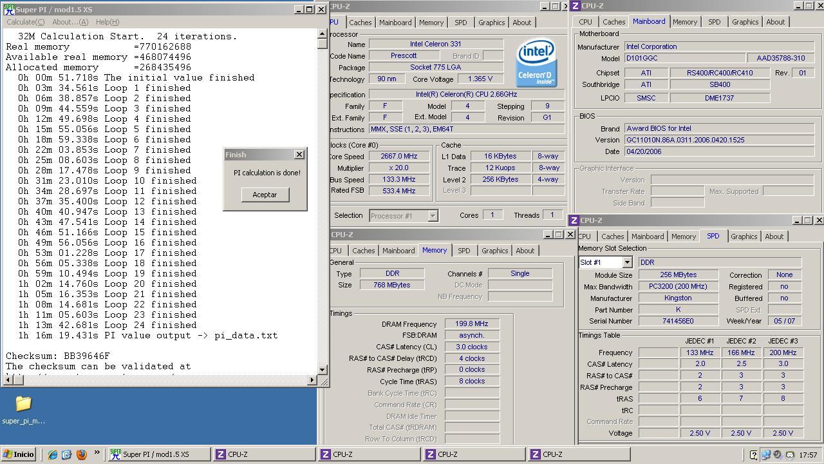Open the Inicio start menu

18,454
